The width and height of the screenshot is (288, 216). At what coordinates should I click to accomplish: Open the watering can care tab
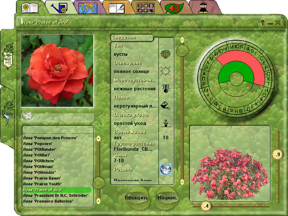[60, 8]
